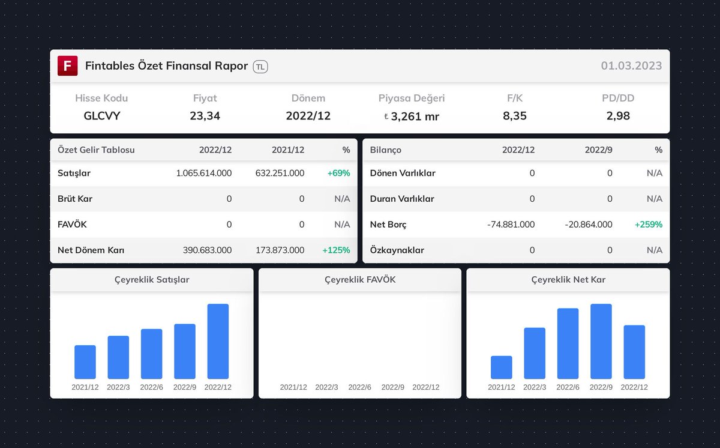Image resolution: width=720 pixels, height=448 pixels.
Task: Click the report title Fintables Özet Finansal Rapor
Action: (166, 66)
